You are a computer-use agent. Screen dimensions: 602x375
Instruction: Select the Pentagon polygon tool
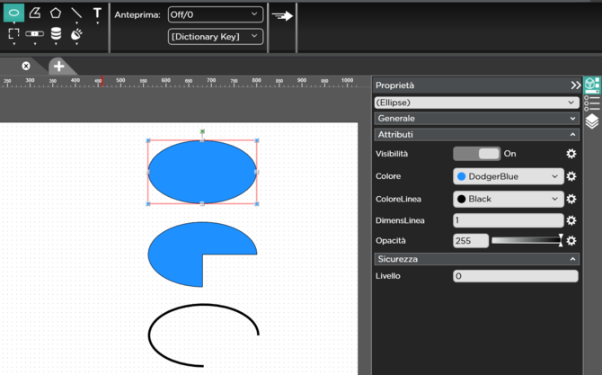click(56, 13)
